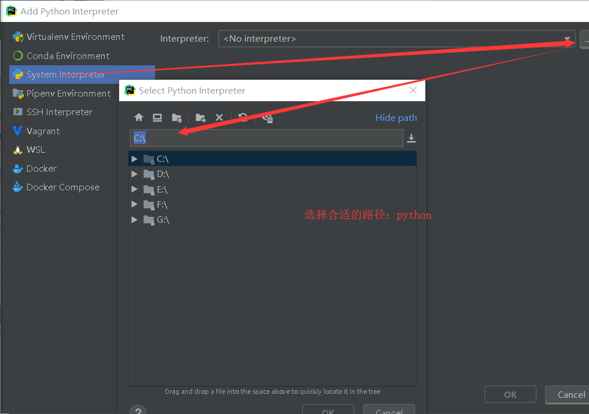Go to the home directory
This screenshot has height=414, width=589.
(x=139, y=117)
